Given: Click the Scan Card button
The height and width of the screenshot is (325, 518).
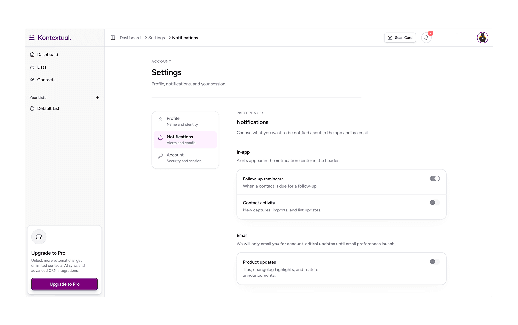Looking at the screenshot, I should (400, 38).
